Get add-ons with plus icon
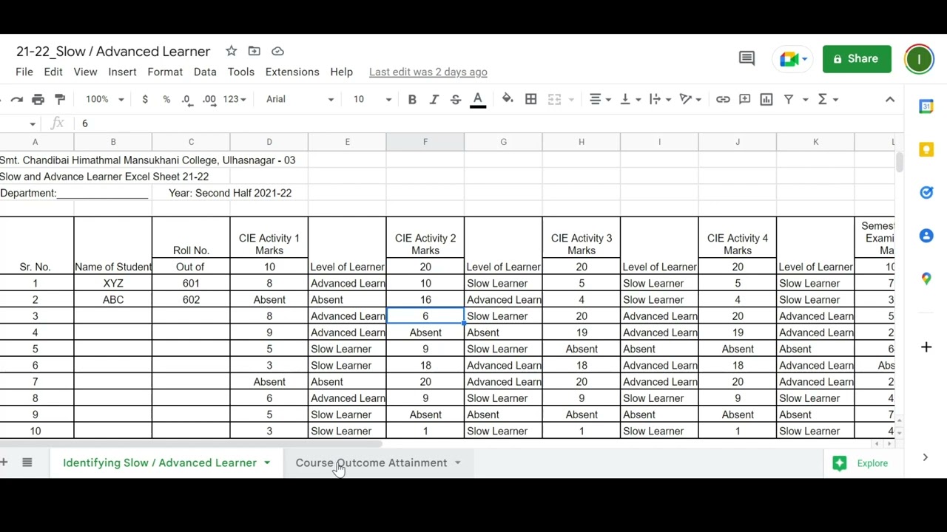The width and height of the screenshot is (947, 532). tap(926, 347)
